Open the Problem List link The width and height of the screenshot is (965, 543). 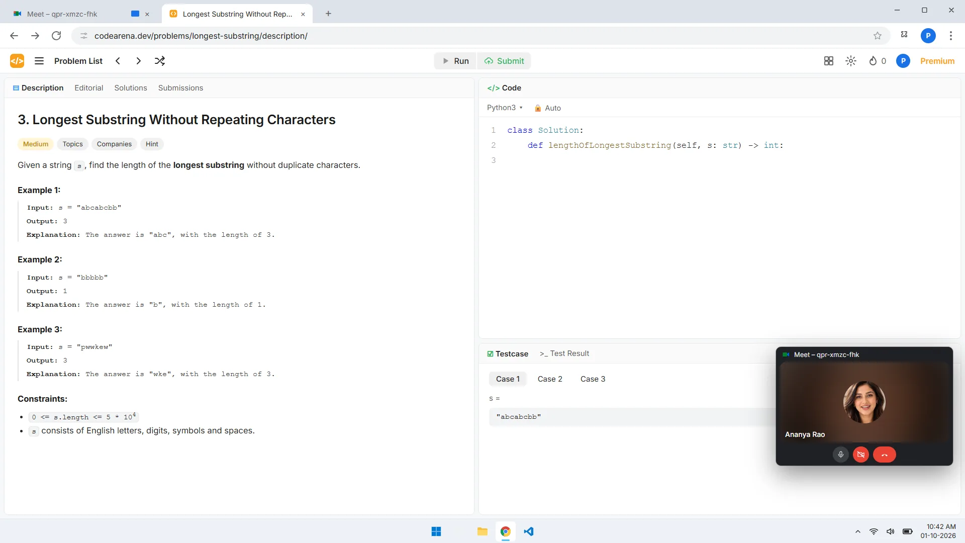tap(78, 61)
